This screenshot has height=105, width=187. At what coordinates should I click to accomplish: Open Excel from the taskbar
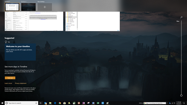(98, 103)
